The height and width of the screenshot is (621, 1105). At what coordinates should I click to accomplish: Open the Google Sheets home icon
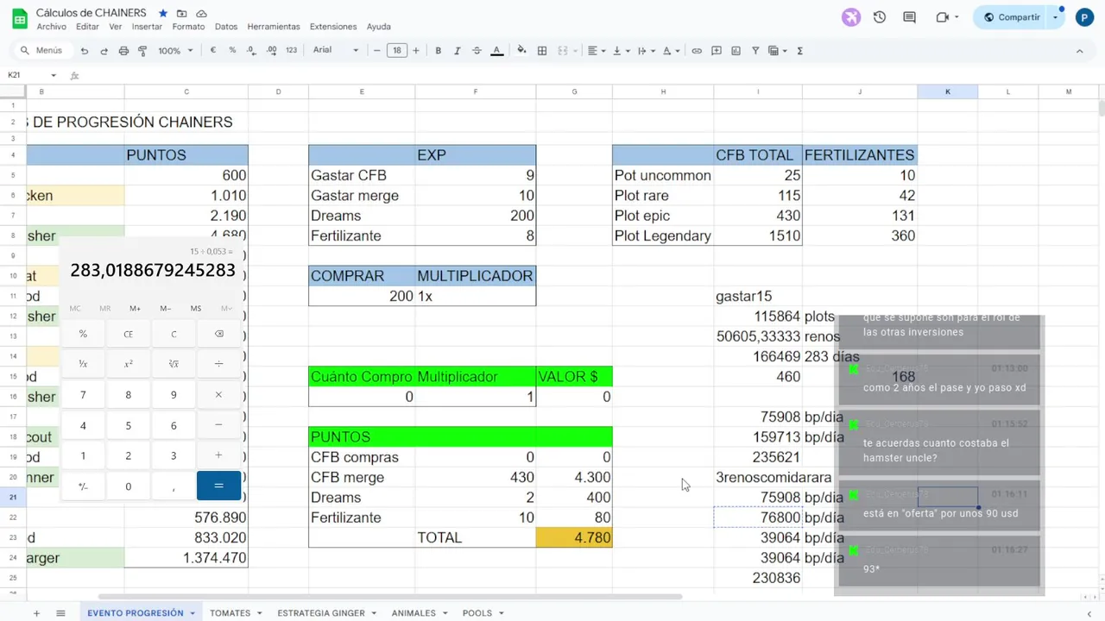click(x=19, y=19)
